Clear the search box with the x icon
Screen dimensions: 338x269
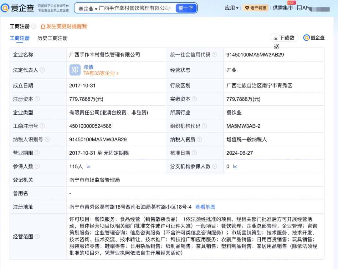(x=170, y=8)
